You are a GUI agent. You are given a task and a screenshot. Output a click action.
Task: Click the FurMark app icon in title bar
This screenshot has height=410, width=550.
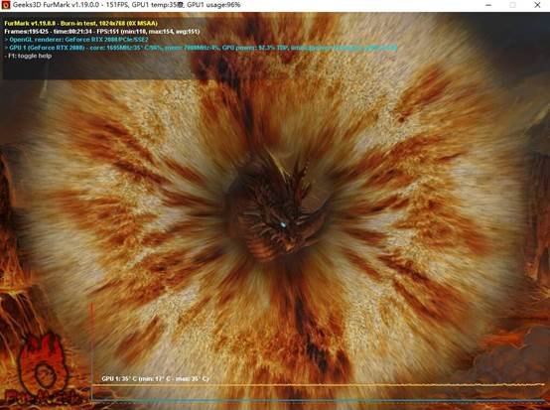6,5
